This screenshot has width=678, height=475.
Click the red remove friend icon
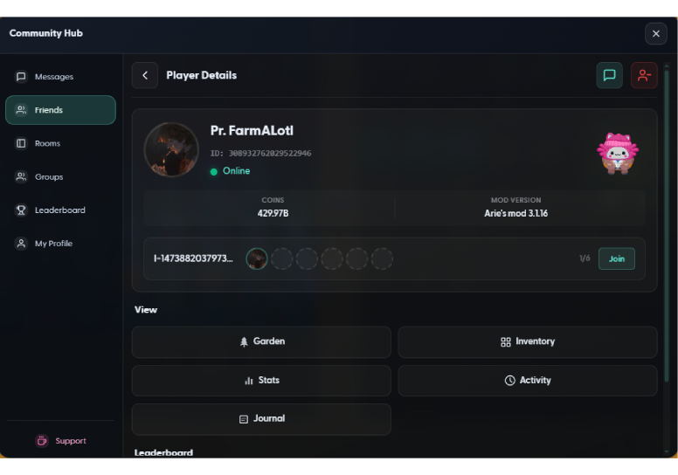point(644,76)
